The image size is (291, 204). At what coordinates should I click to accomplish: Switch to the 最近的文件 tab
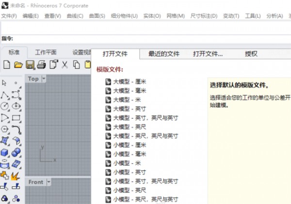[164, 54]
